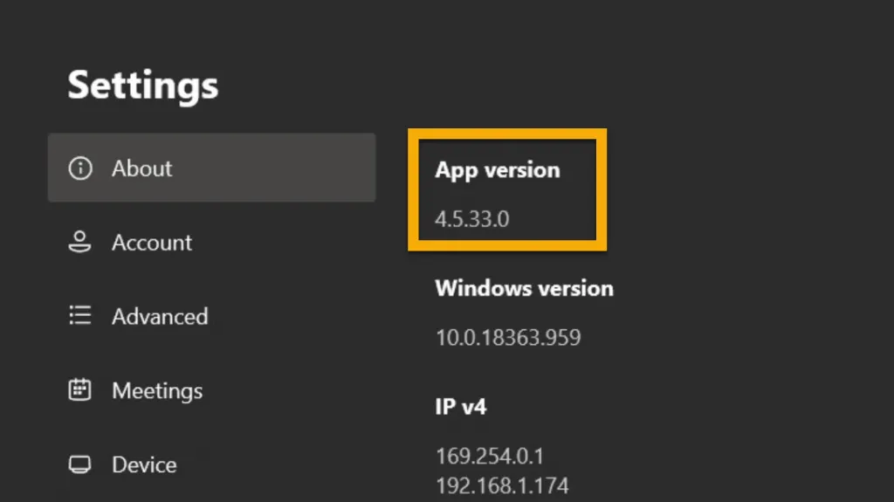Click the Advanced list icon

[80, 316]
